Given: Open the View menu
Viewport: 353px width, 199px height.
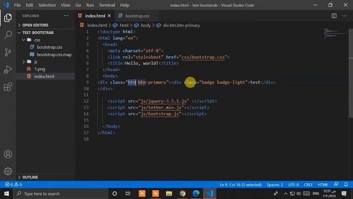Looking at the screenshot, I should coord(65,5).
